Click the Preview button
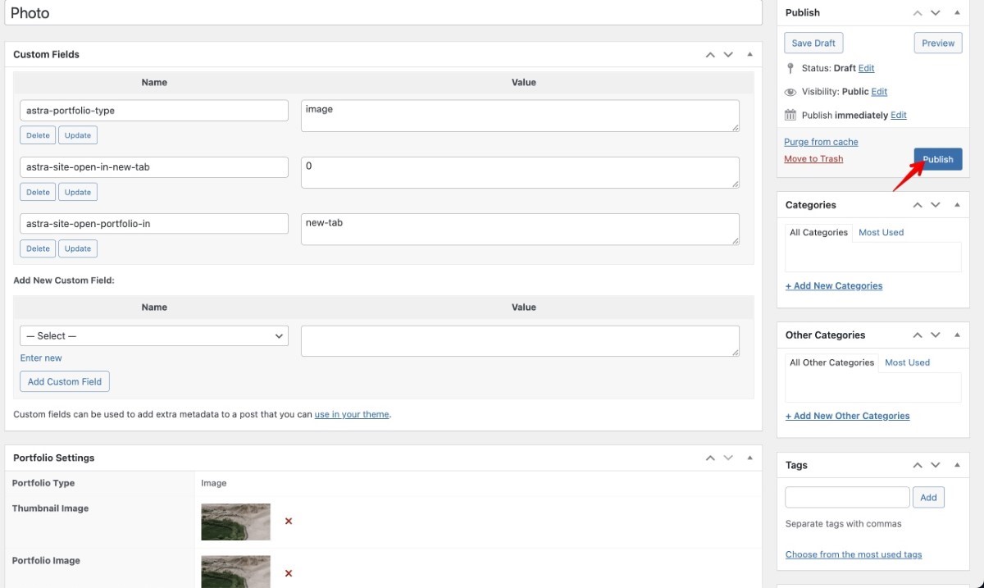The height and width of the screenshot is (588, 984). (938, 43)
